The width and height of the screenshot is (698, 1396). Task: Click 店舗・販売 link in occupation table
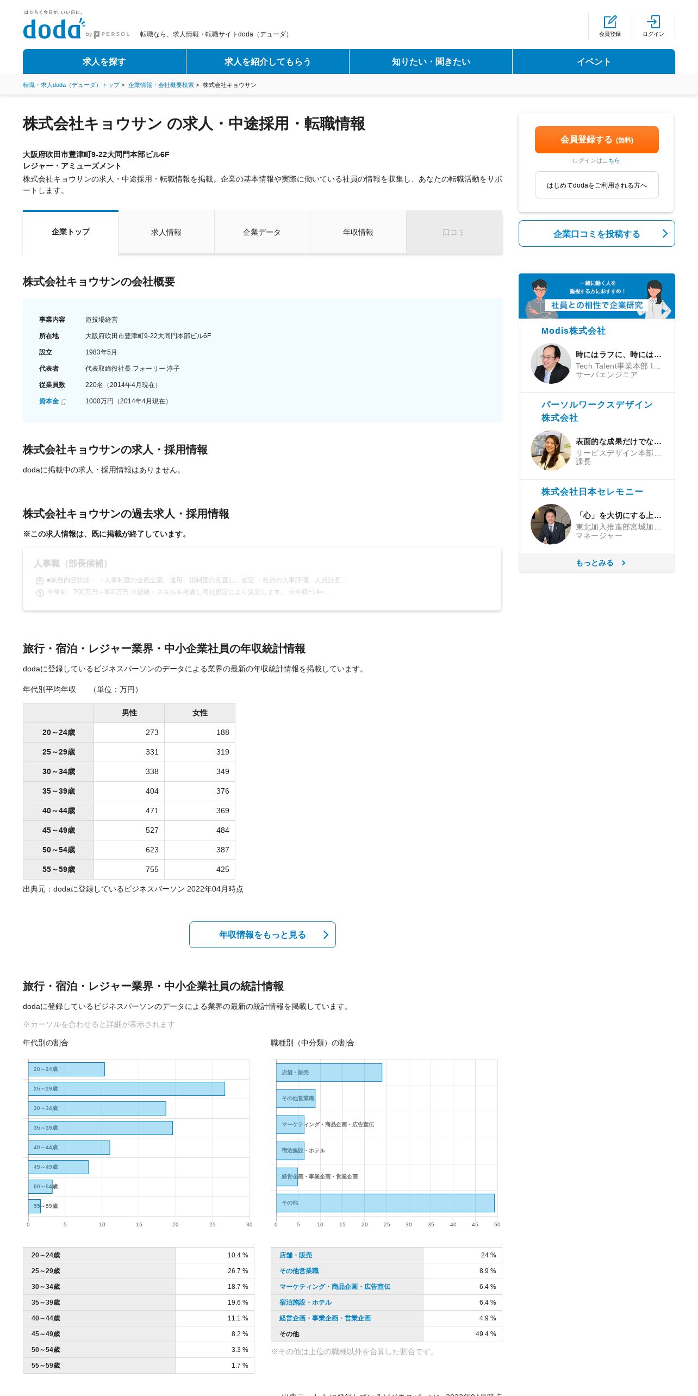(x=296, y=1255)
